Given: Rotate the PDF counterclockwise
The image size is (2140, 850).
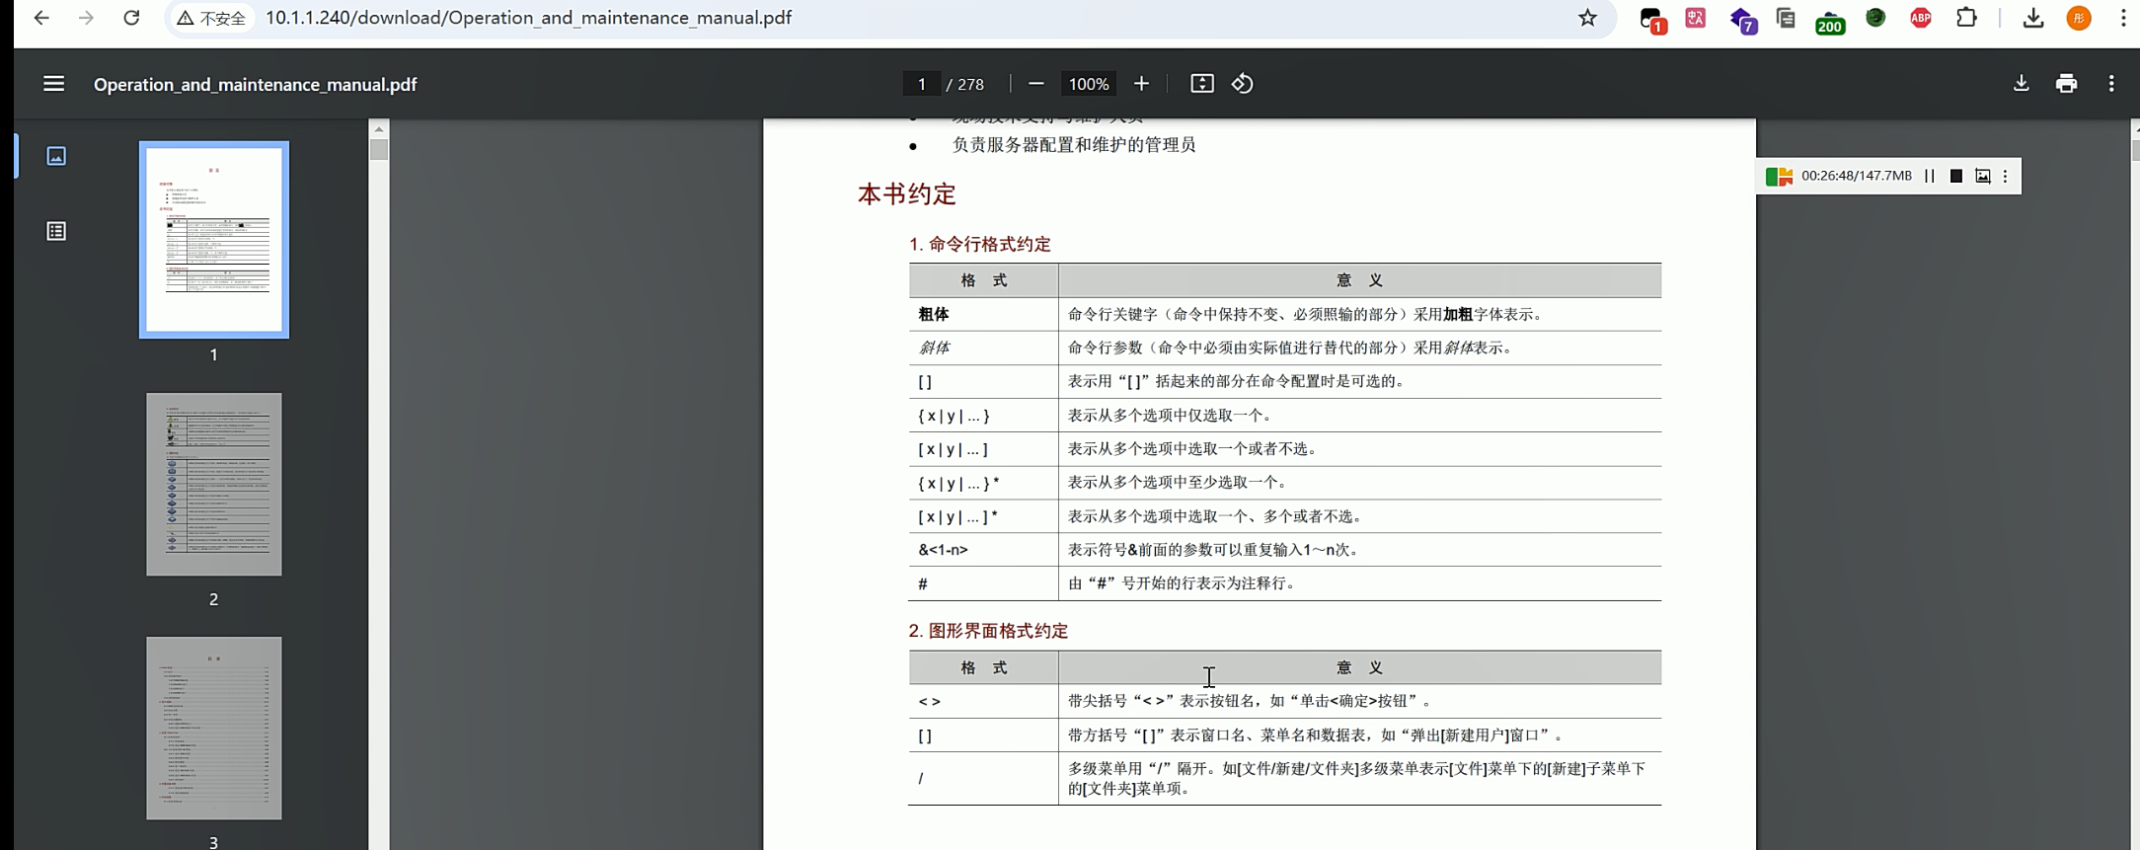Looking at the screenshot, I should [x=1243, y=84].
